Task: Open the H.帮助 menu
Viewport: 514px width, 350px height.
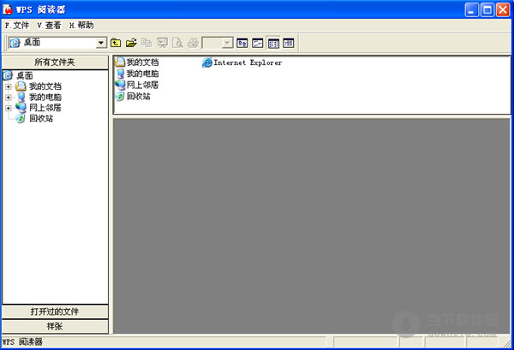Action: (x=81, y=25)
